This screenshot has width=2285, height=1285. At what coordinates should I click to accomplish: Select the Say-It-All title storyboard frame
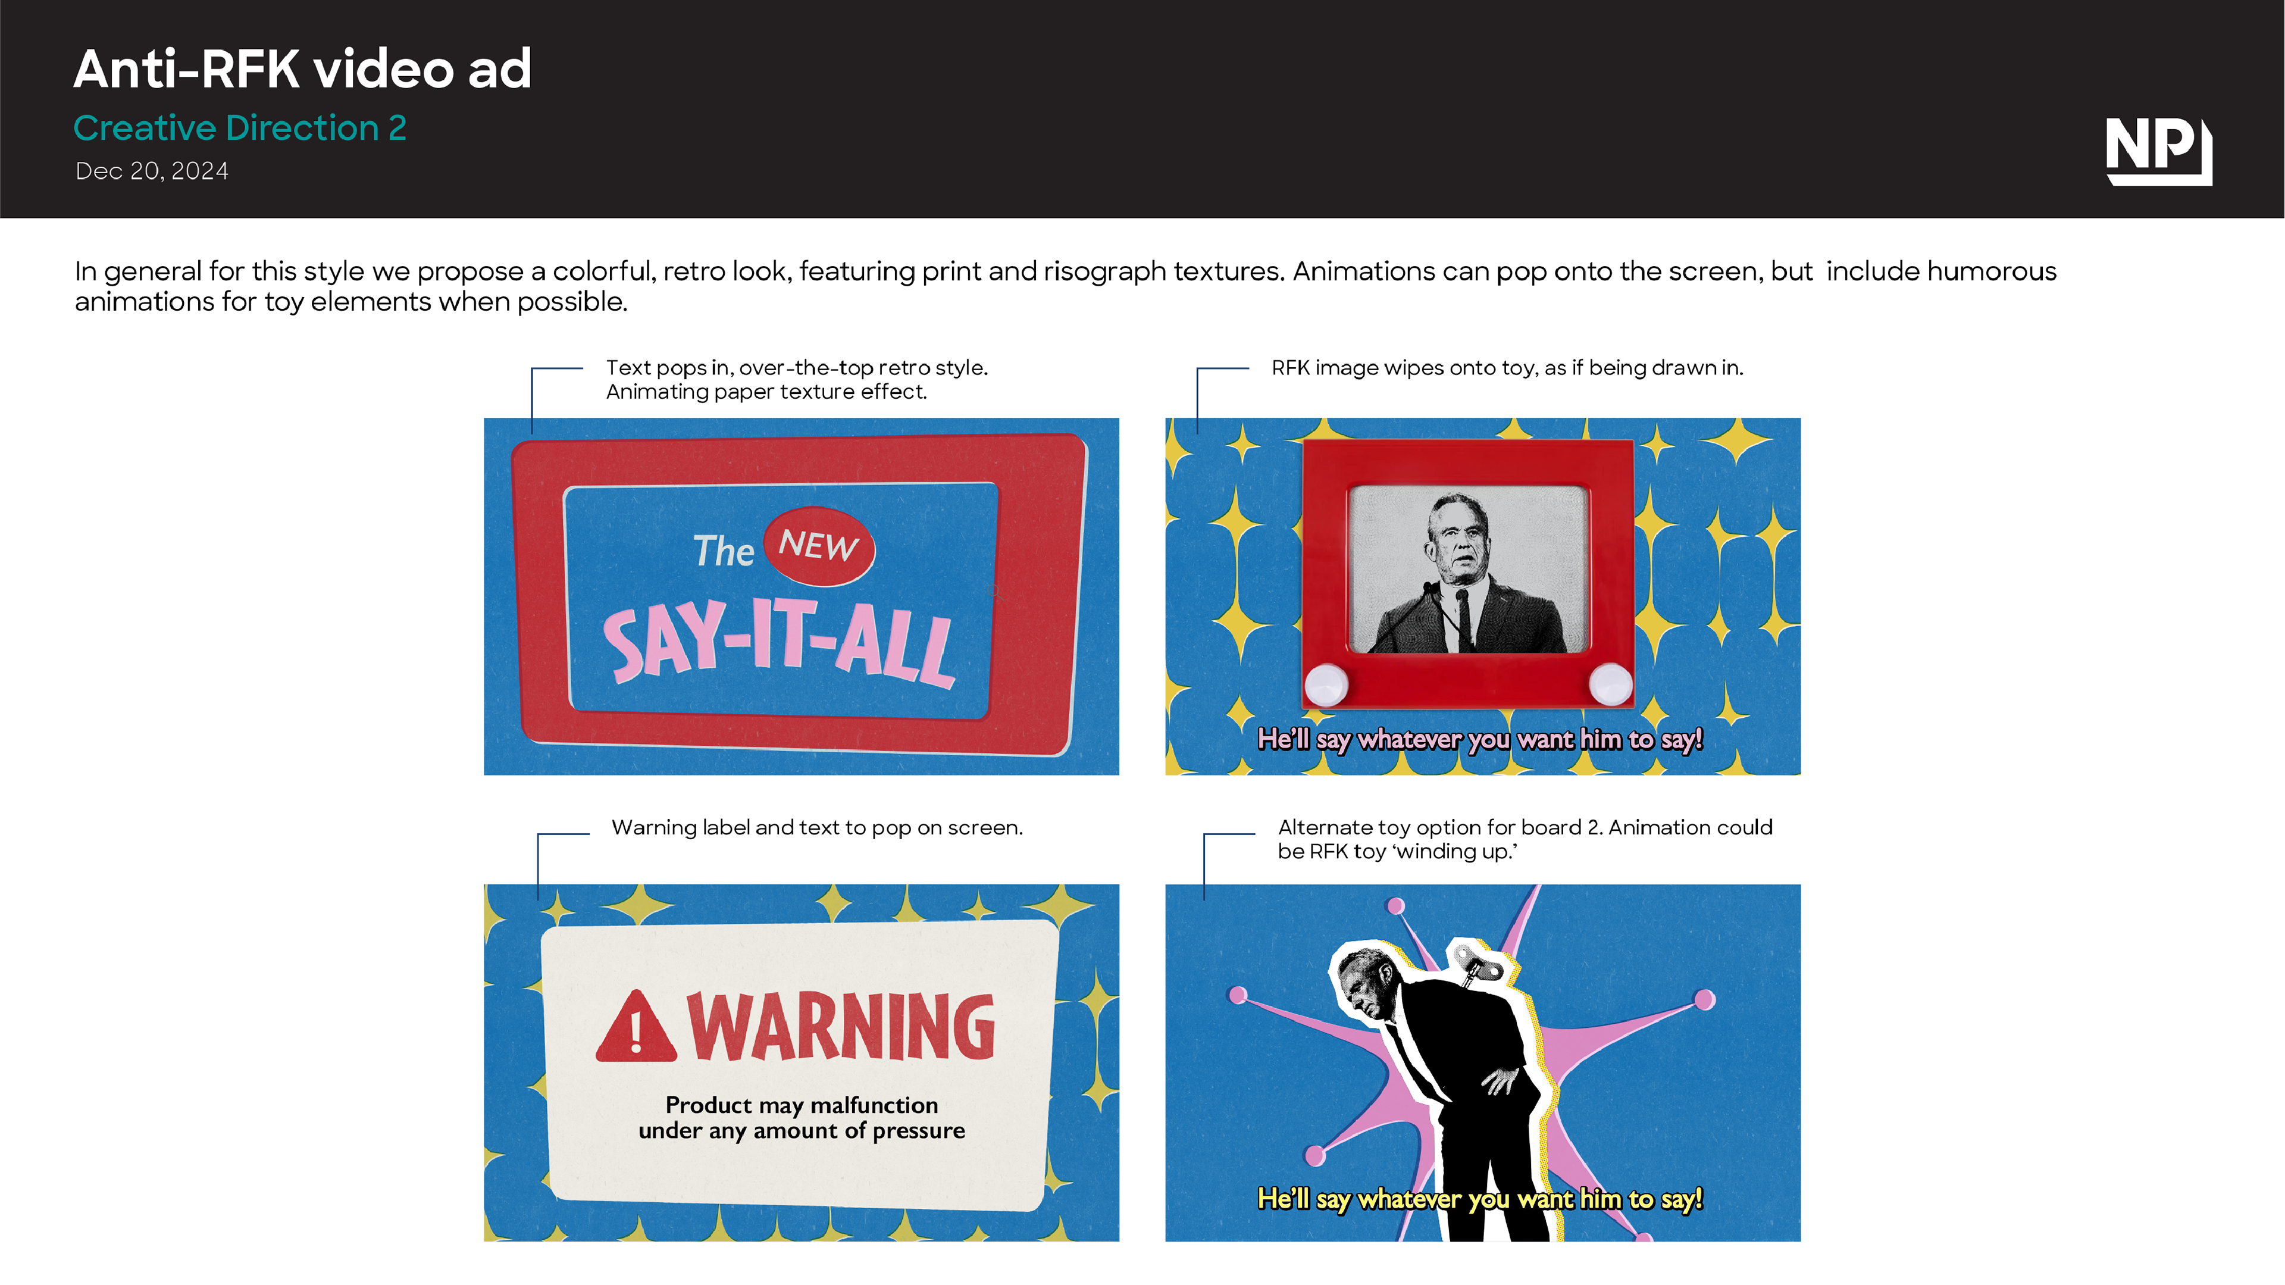(801, 596)
